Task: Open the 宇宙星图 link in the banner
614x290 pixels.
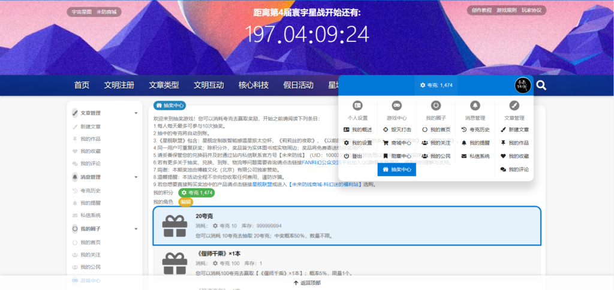Action: (82, 12)
